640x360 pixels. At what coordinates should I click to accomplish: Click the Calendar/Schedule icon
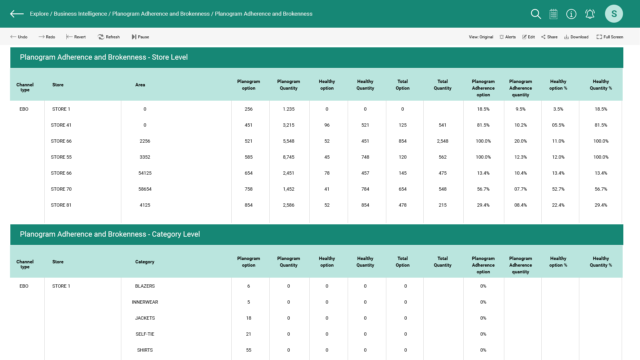pyautogui.click(x=553, y=14)
